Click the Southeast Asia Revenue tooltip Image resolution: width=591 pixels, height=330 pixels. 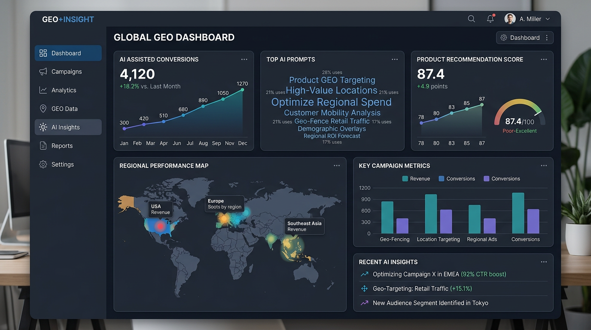pyautogui.click(x=305, y=226)
